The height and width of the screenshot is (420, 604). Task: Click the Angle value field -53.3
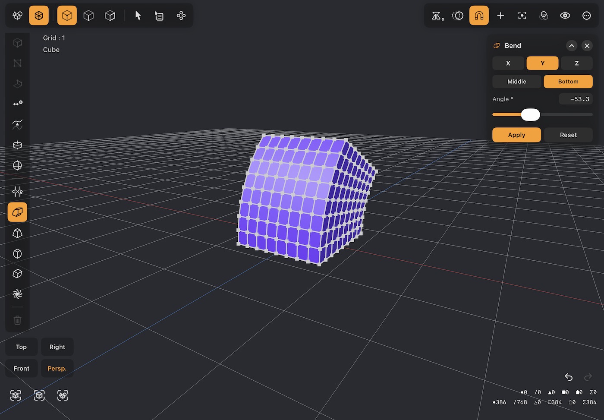(576, 99)
